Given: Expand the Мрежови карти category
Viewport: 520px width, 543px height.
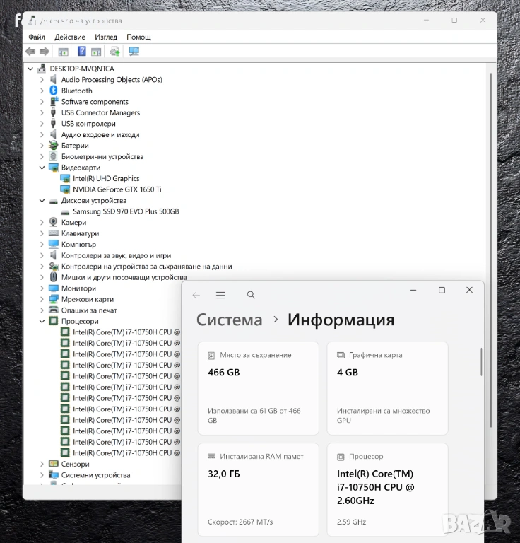Looking at the screenshot, I should point(42,299).
